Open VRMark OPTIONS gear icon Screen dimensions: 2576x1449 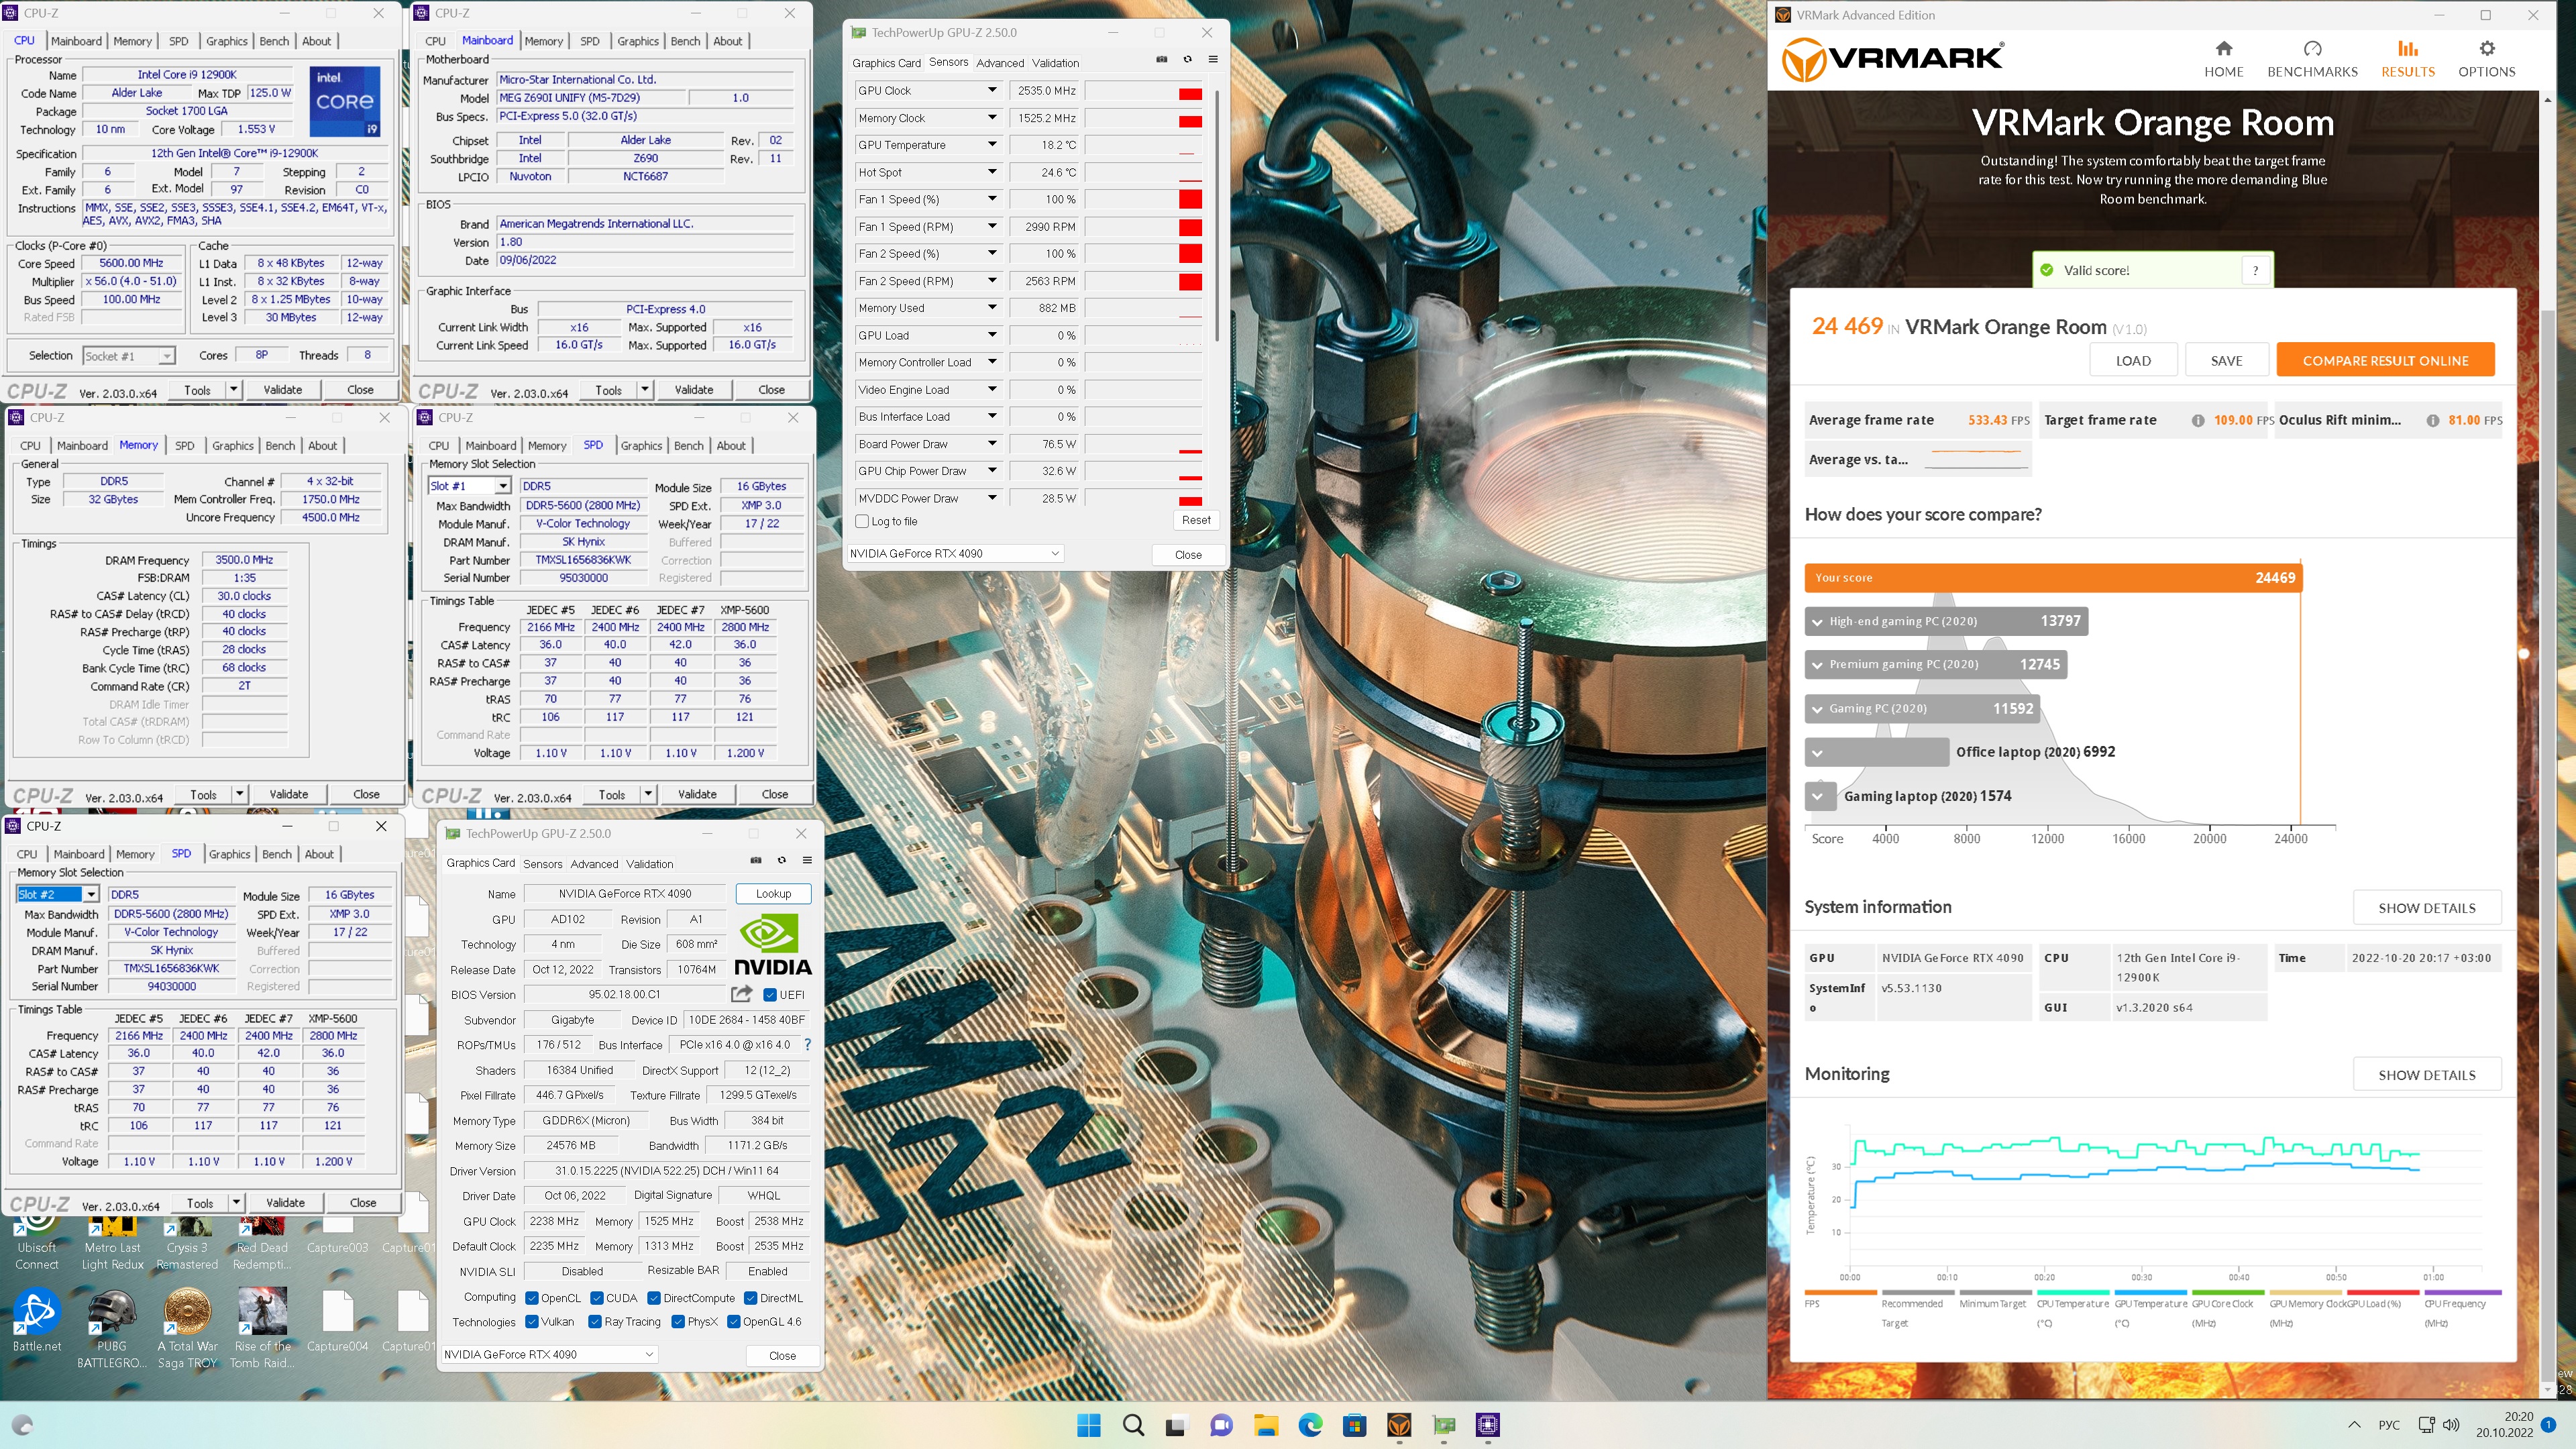(2486, 48)
